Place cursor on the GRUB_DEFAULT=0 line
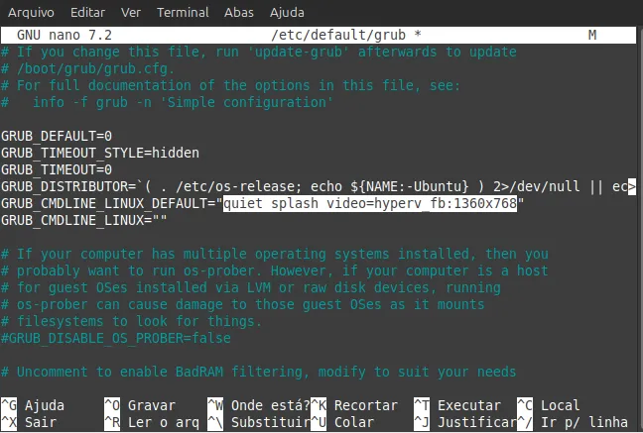This screenshot has width=643, height=433. (x=57, y=136)
